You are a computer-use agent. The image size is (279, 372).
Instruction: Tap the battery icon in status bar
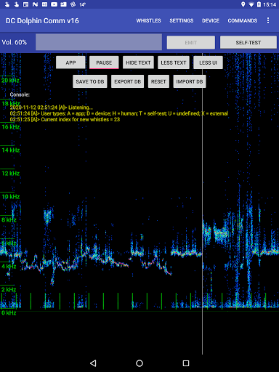259,4
